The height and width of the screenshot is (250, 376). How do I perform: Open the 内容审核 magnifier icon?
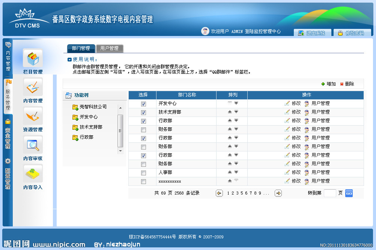(33, 145)
